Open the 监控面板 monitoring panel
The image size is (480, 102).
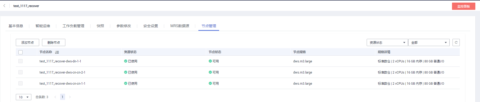tap(463, 6)
